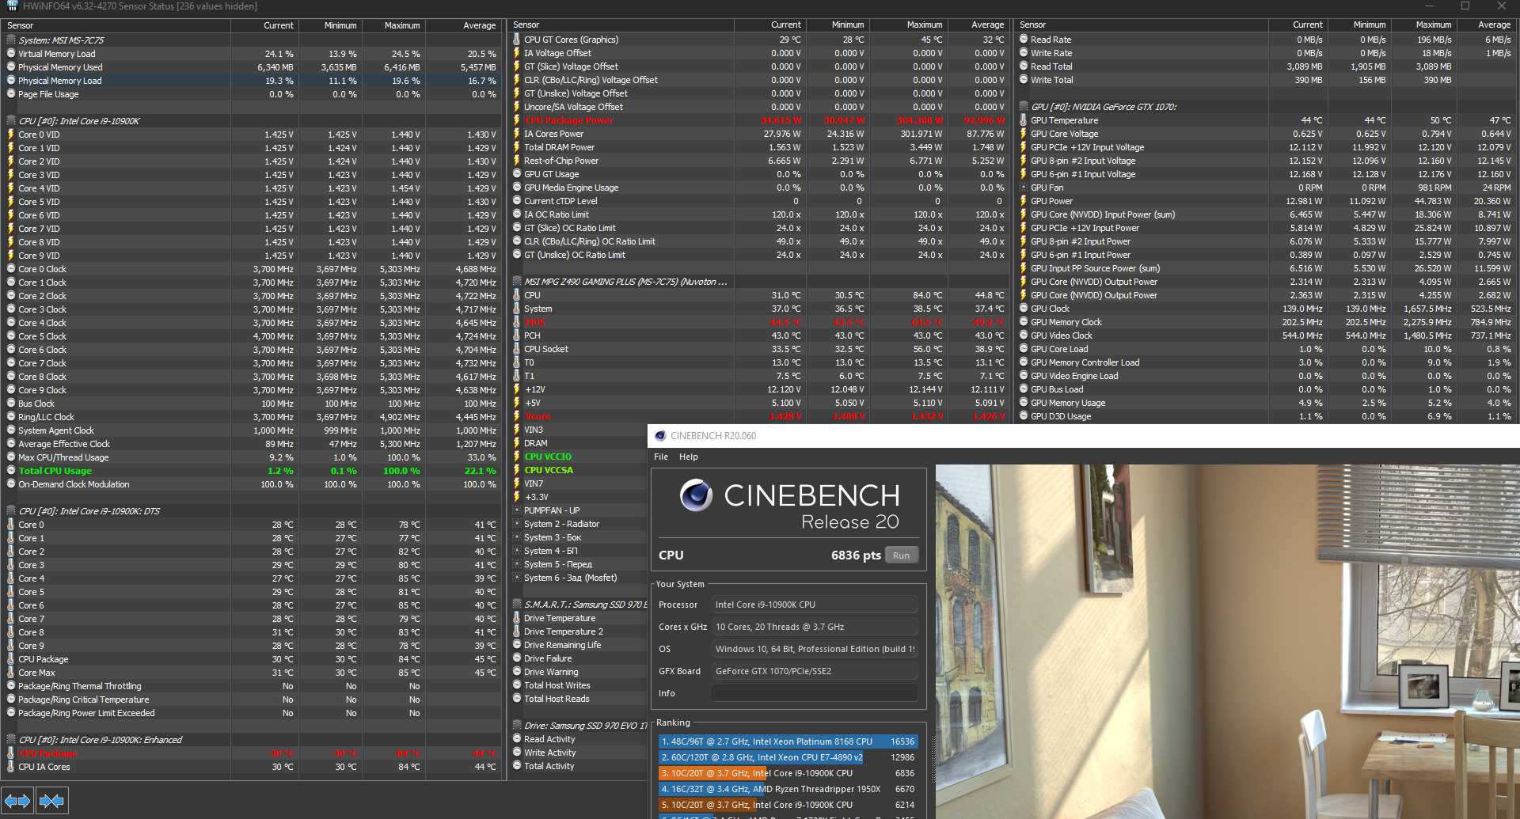Screen dimensions: 1520x819
Task: Click the icon beside GPU Core Load
Action: pos(1024,349)
